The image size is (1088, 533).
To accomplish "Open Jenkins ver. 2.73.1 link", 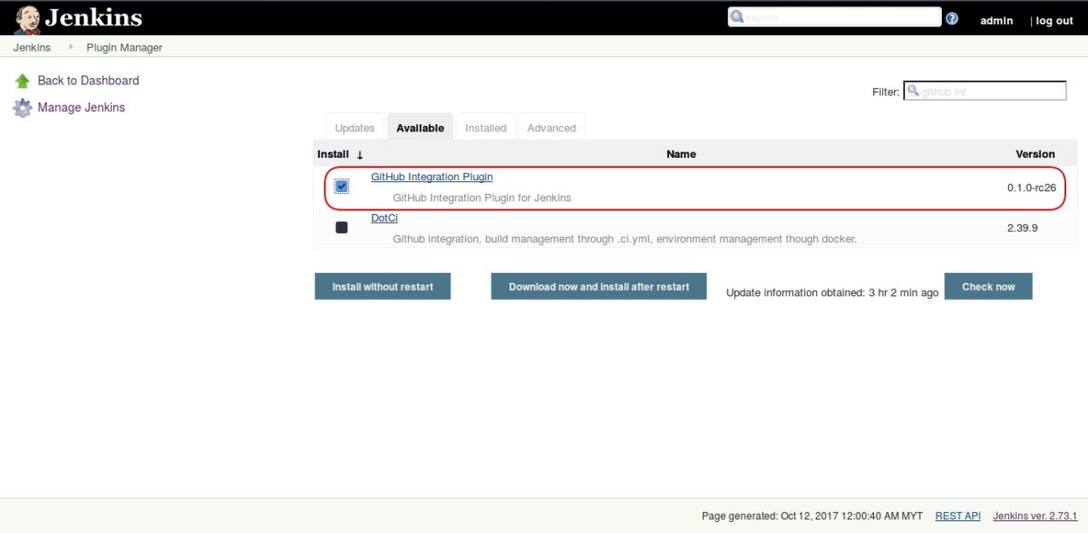I will coord(1035,516).
